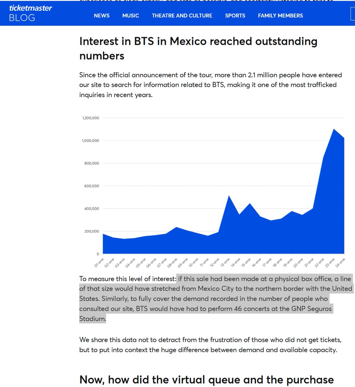The height and width of the screenshot is (387, 355).
Task: Open the Ticketmaster Blog logo link
Action: click(x=31, y=13)
